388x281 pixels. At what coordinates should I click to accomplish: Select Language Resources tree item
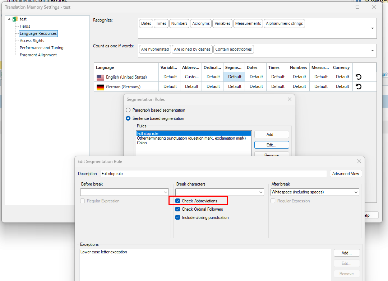tap(38, 33)
